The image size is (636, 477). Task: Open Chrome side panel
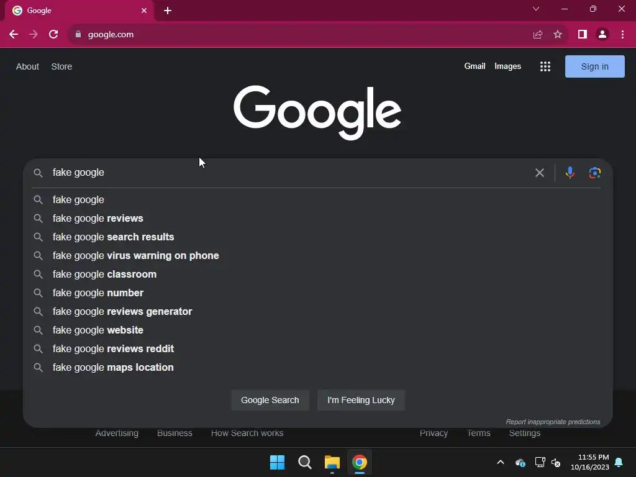(x=583, y=35)
